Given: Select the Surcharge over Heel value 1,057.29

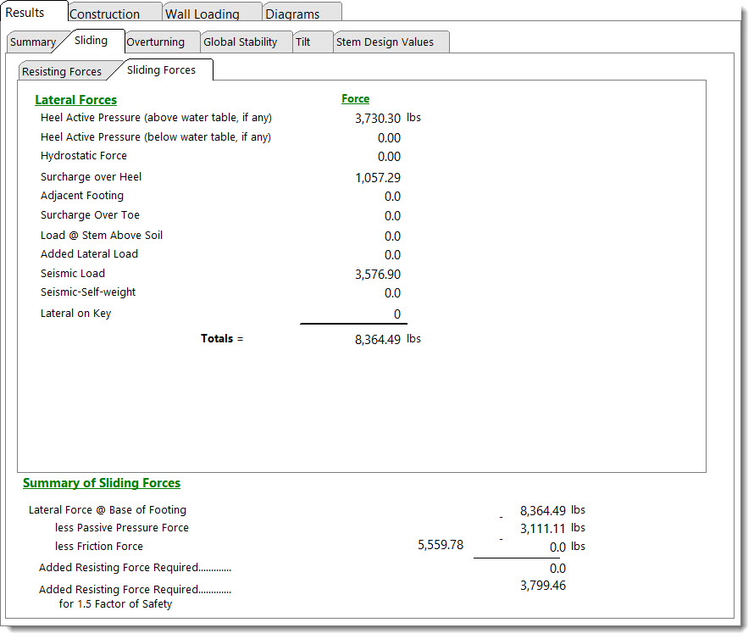Looking at the screenshot, I should tap(378, 178).
